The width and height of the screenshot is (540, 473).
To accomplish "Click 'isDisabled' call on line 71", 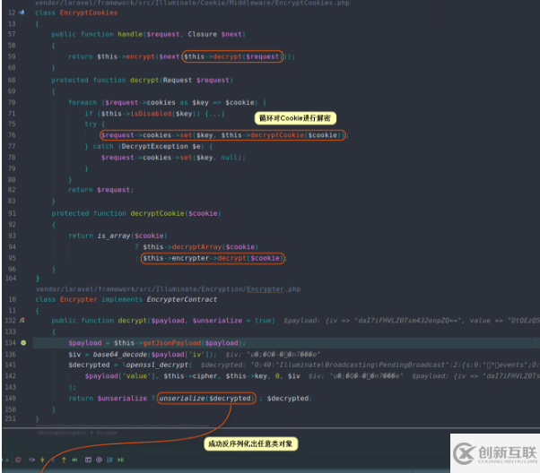I will 151,114.
